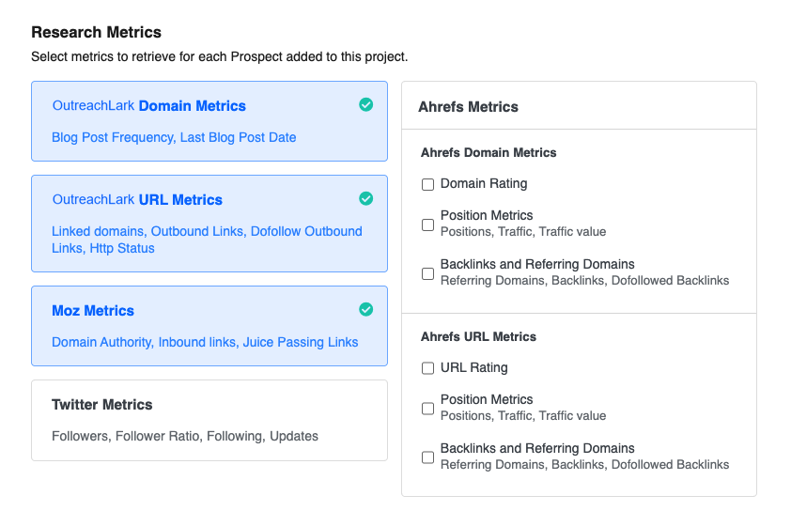Enable the URL Rating checkbox
This screenshot has width=791, height=511.
(427, 368)
